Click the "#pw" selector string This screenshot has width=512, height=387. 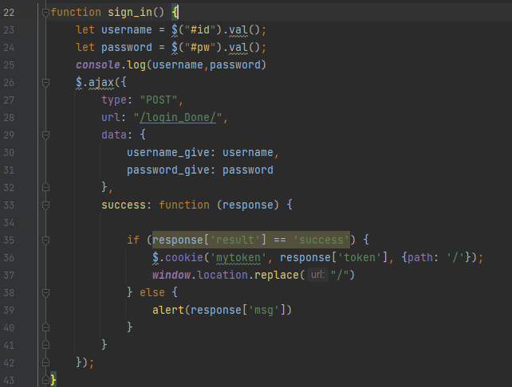pos(200,48)
